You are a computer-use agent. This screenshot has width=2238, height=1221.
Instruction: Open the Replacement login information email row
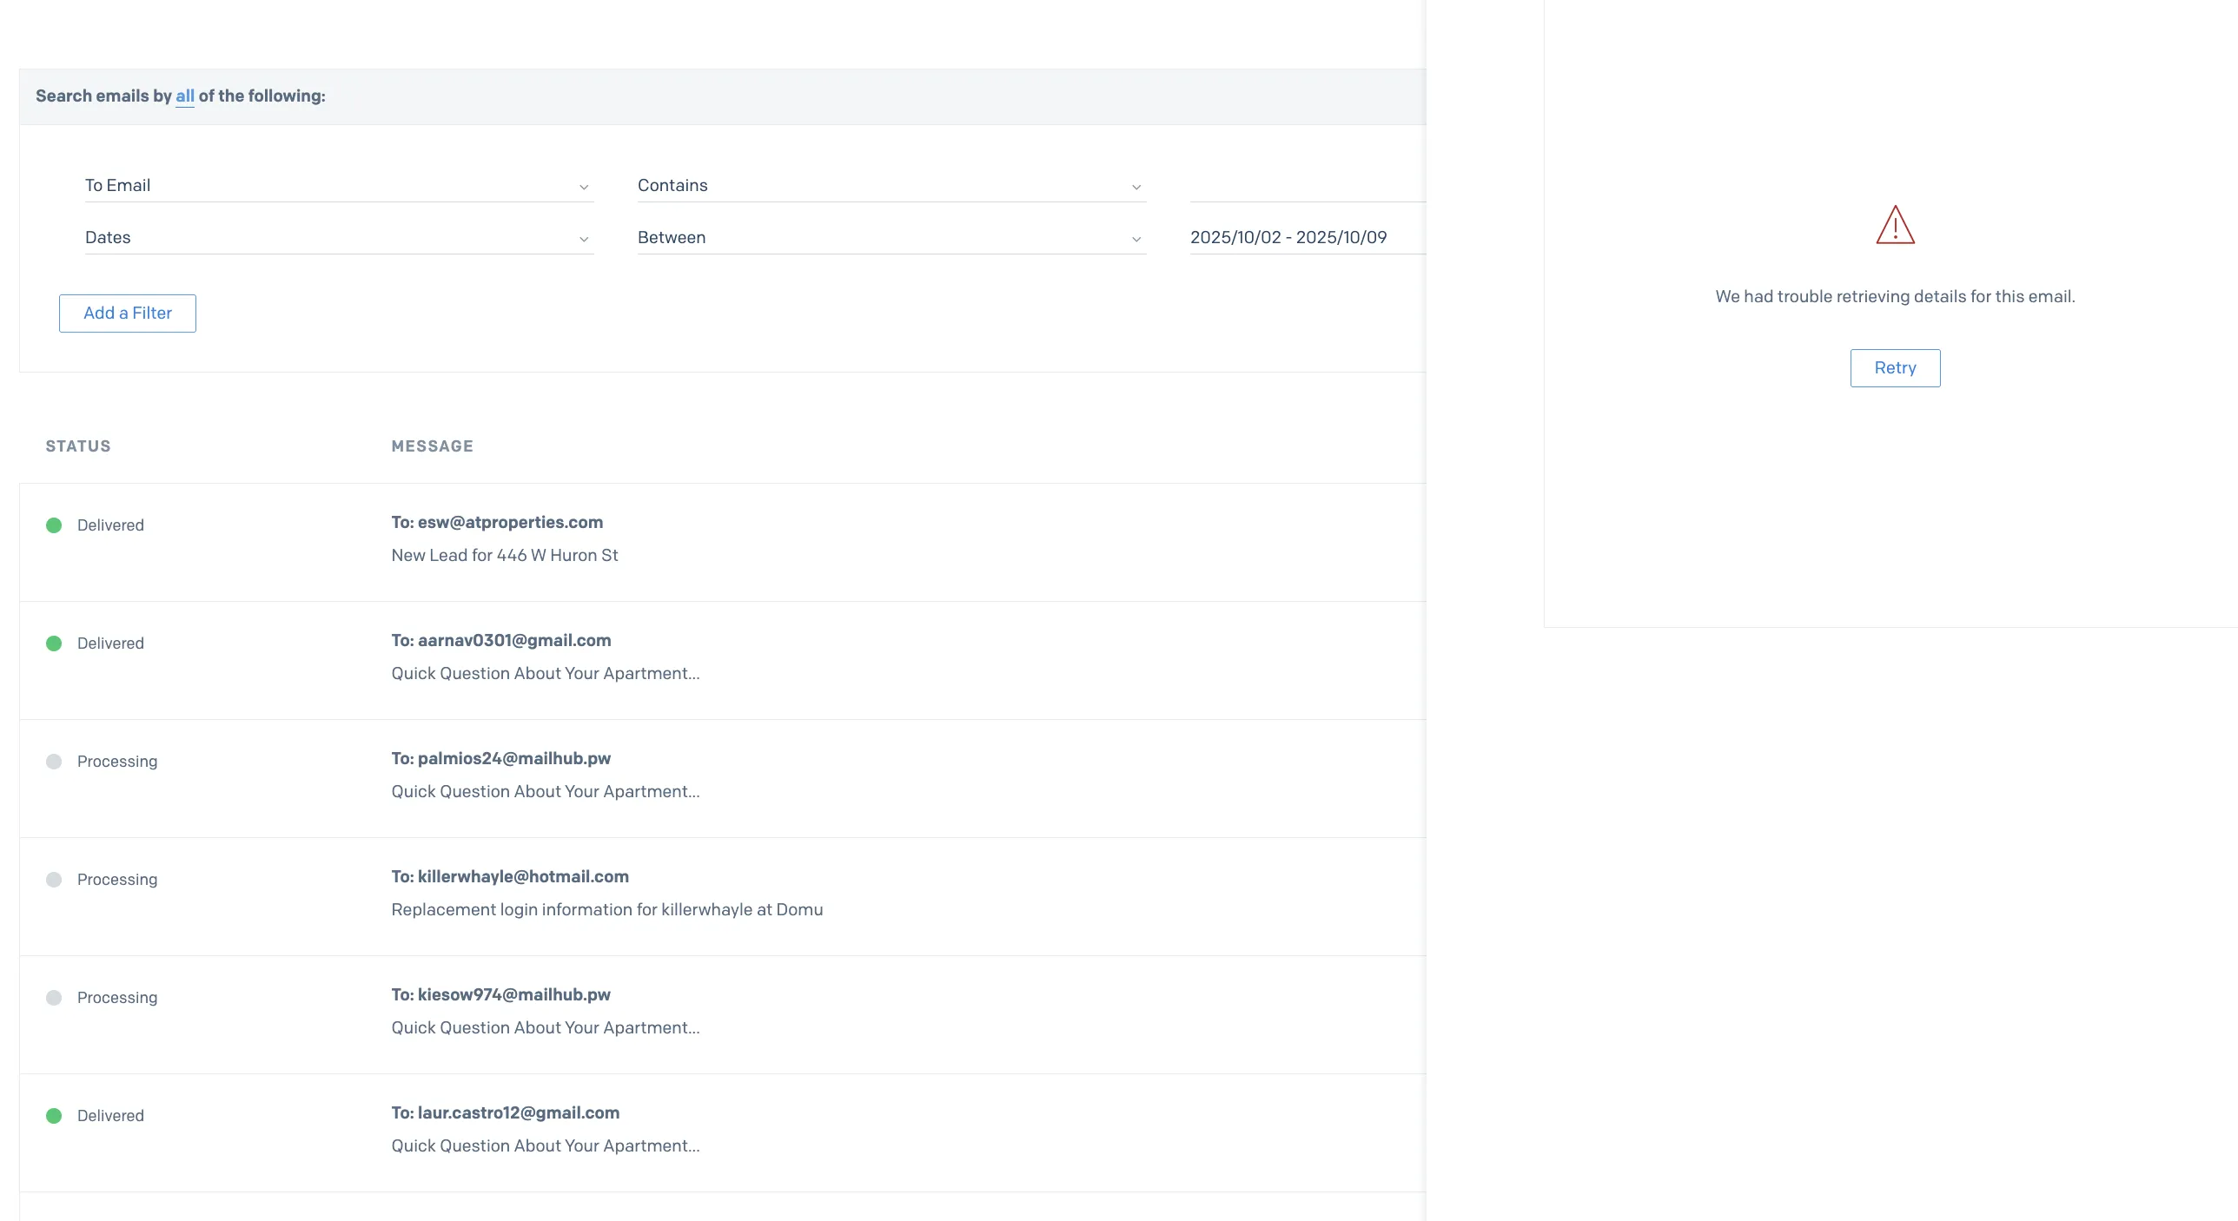click(x=606, y=910)
